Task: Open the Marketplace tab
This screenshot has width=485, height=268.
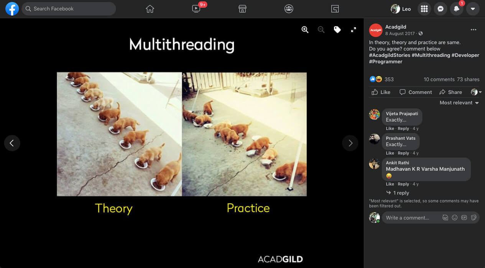Action: pos(242,9)
